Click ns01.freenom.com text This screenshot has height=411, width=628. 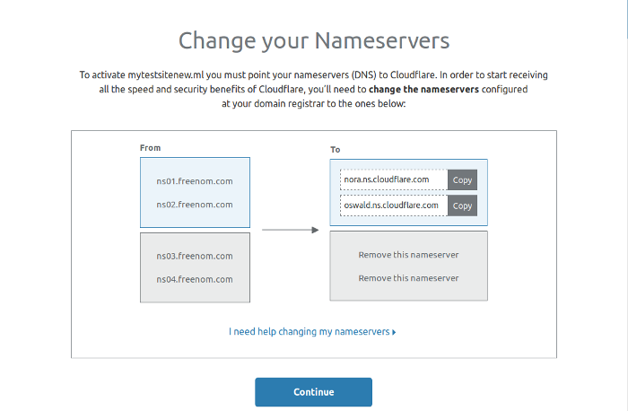195,181
